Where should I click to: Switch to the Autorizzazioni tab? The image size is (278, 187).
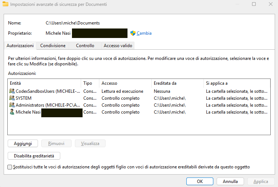tap(20, 46)
